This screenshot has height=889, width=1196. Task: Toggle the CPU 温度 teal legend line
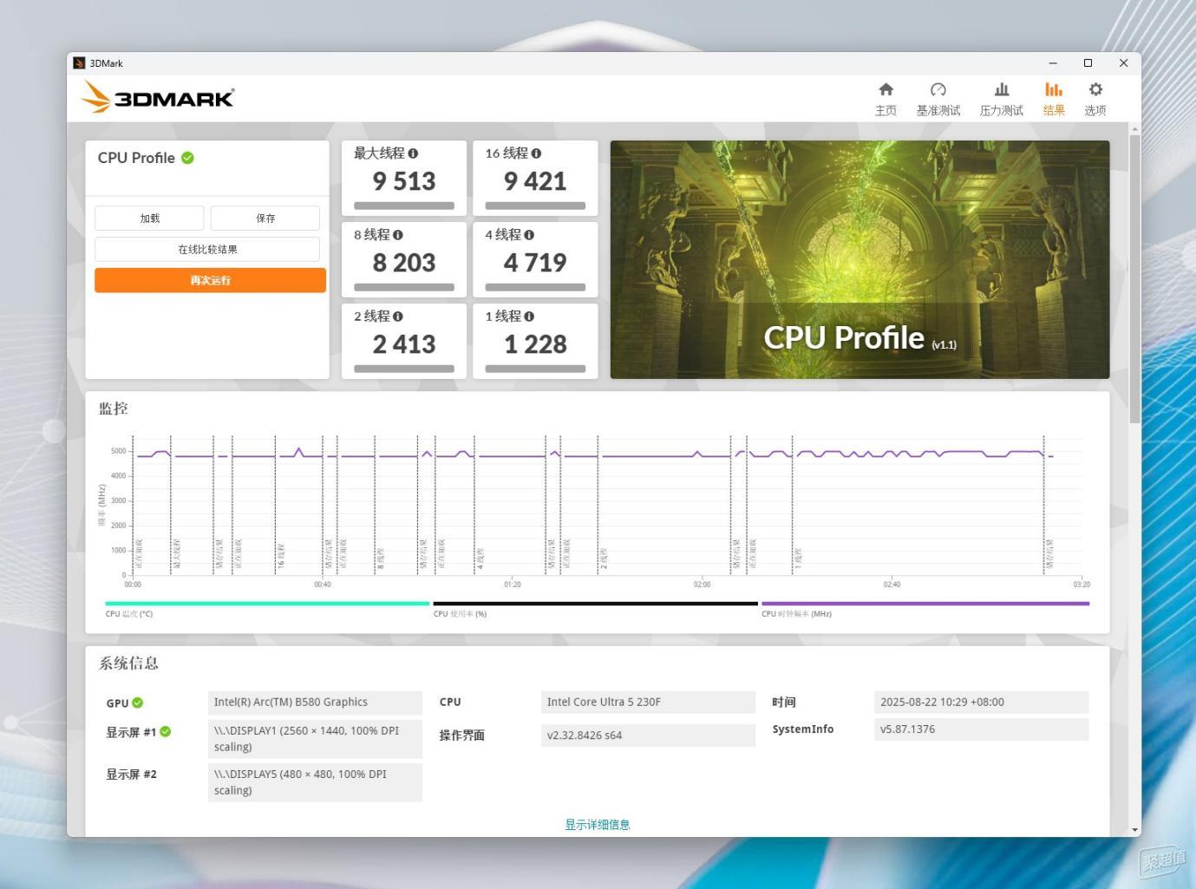[267, 604]
